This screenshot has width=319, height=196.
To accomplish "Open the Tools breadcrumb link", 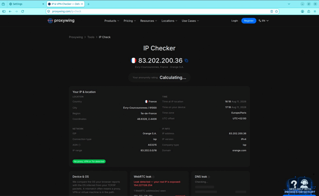I will (x=91, y=37).
